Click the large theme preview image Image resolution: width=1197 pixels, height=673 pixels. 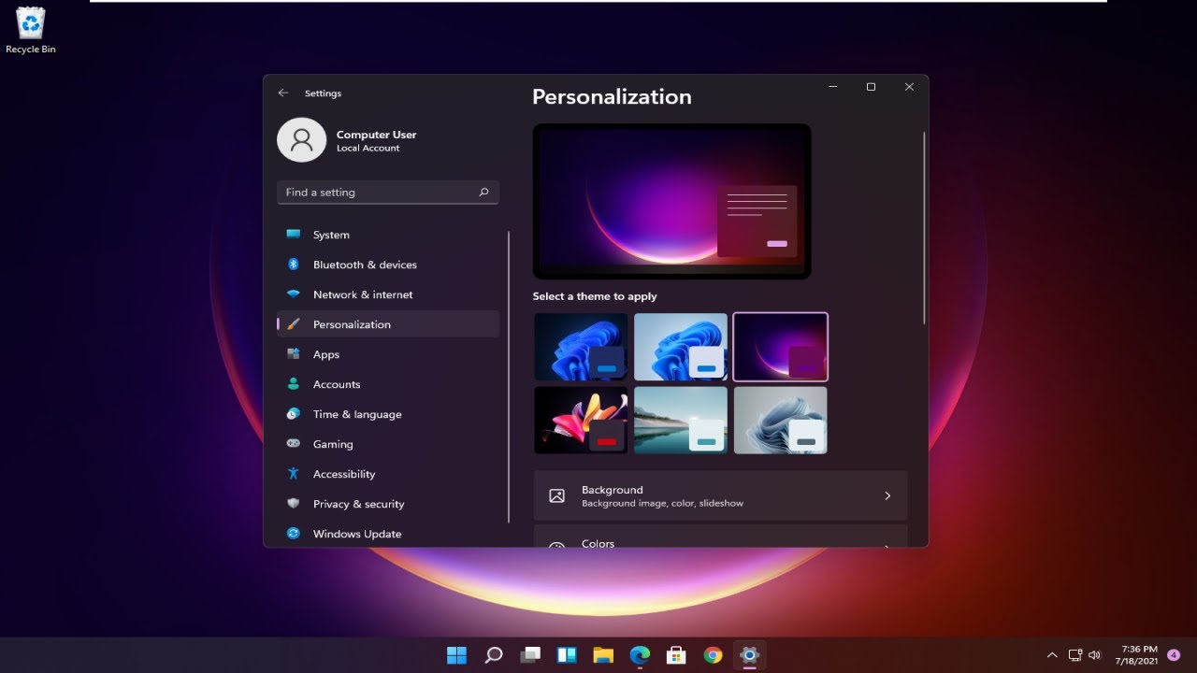pyautogui.click(x=671, y=201)
